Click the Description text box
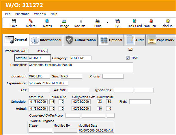This screenshot has height=135, width=176. 81,67
